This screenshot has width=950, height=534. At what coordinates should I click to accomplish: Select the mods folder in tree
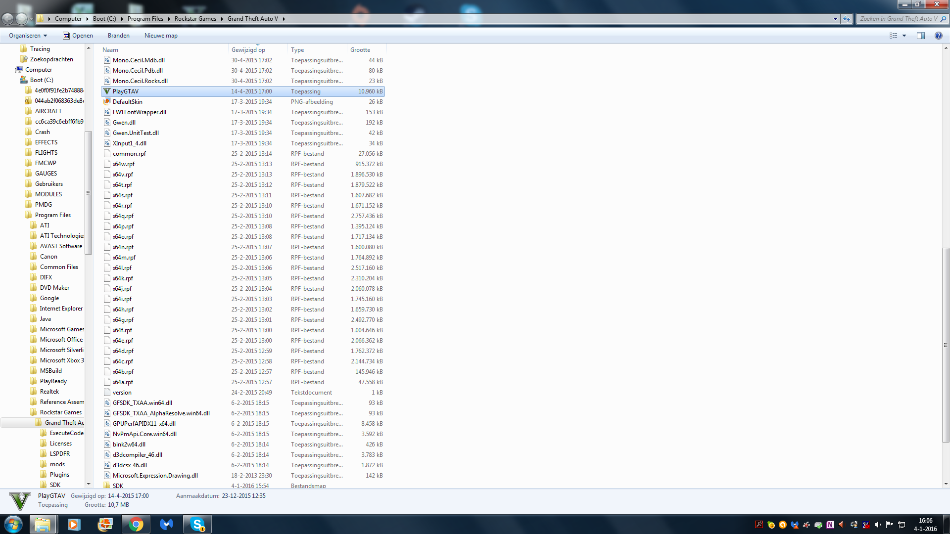(x=57, y=464)
